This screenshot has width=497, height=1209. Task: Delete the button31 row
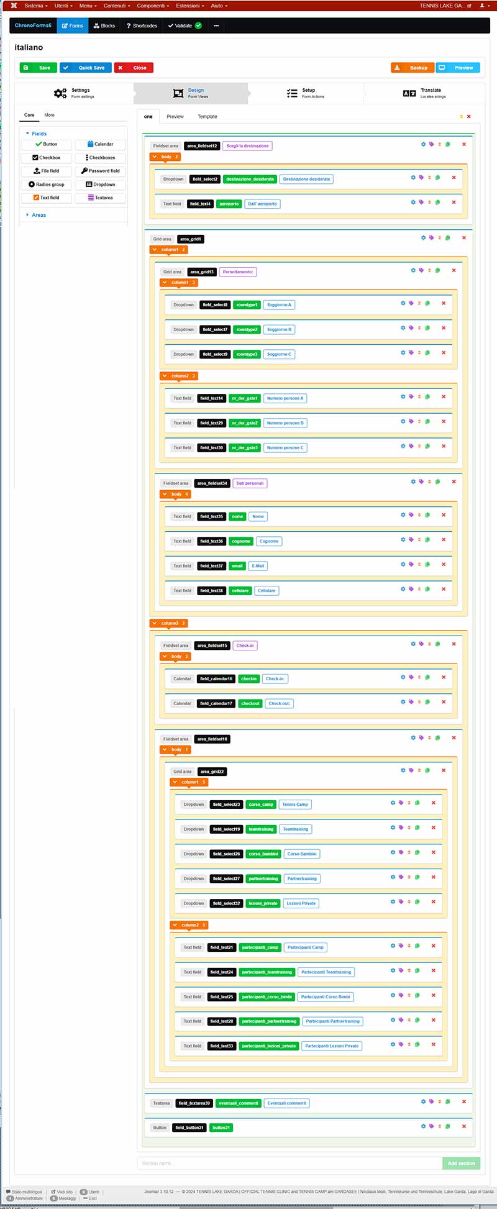pos(464,1126)
